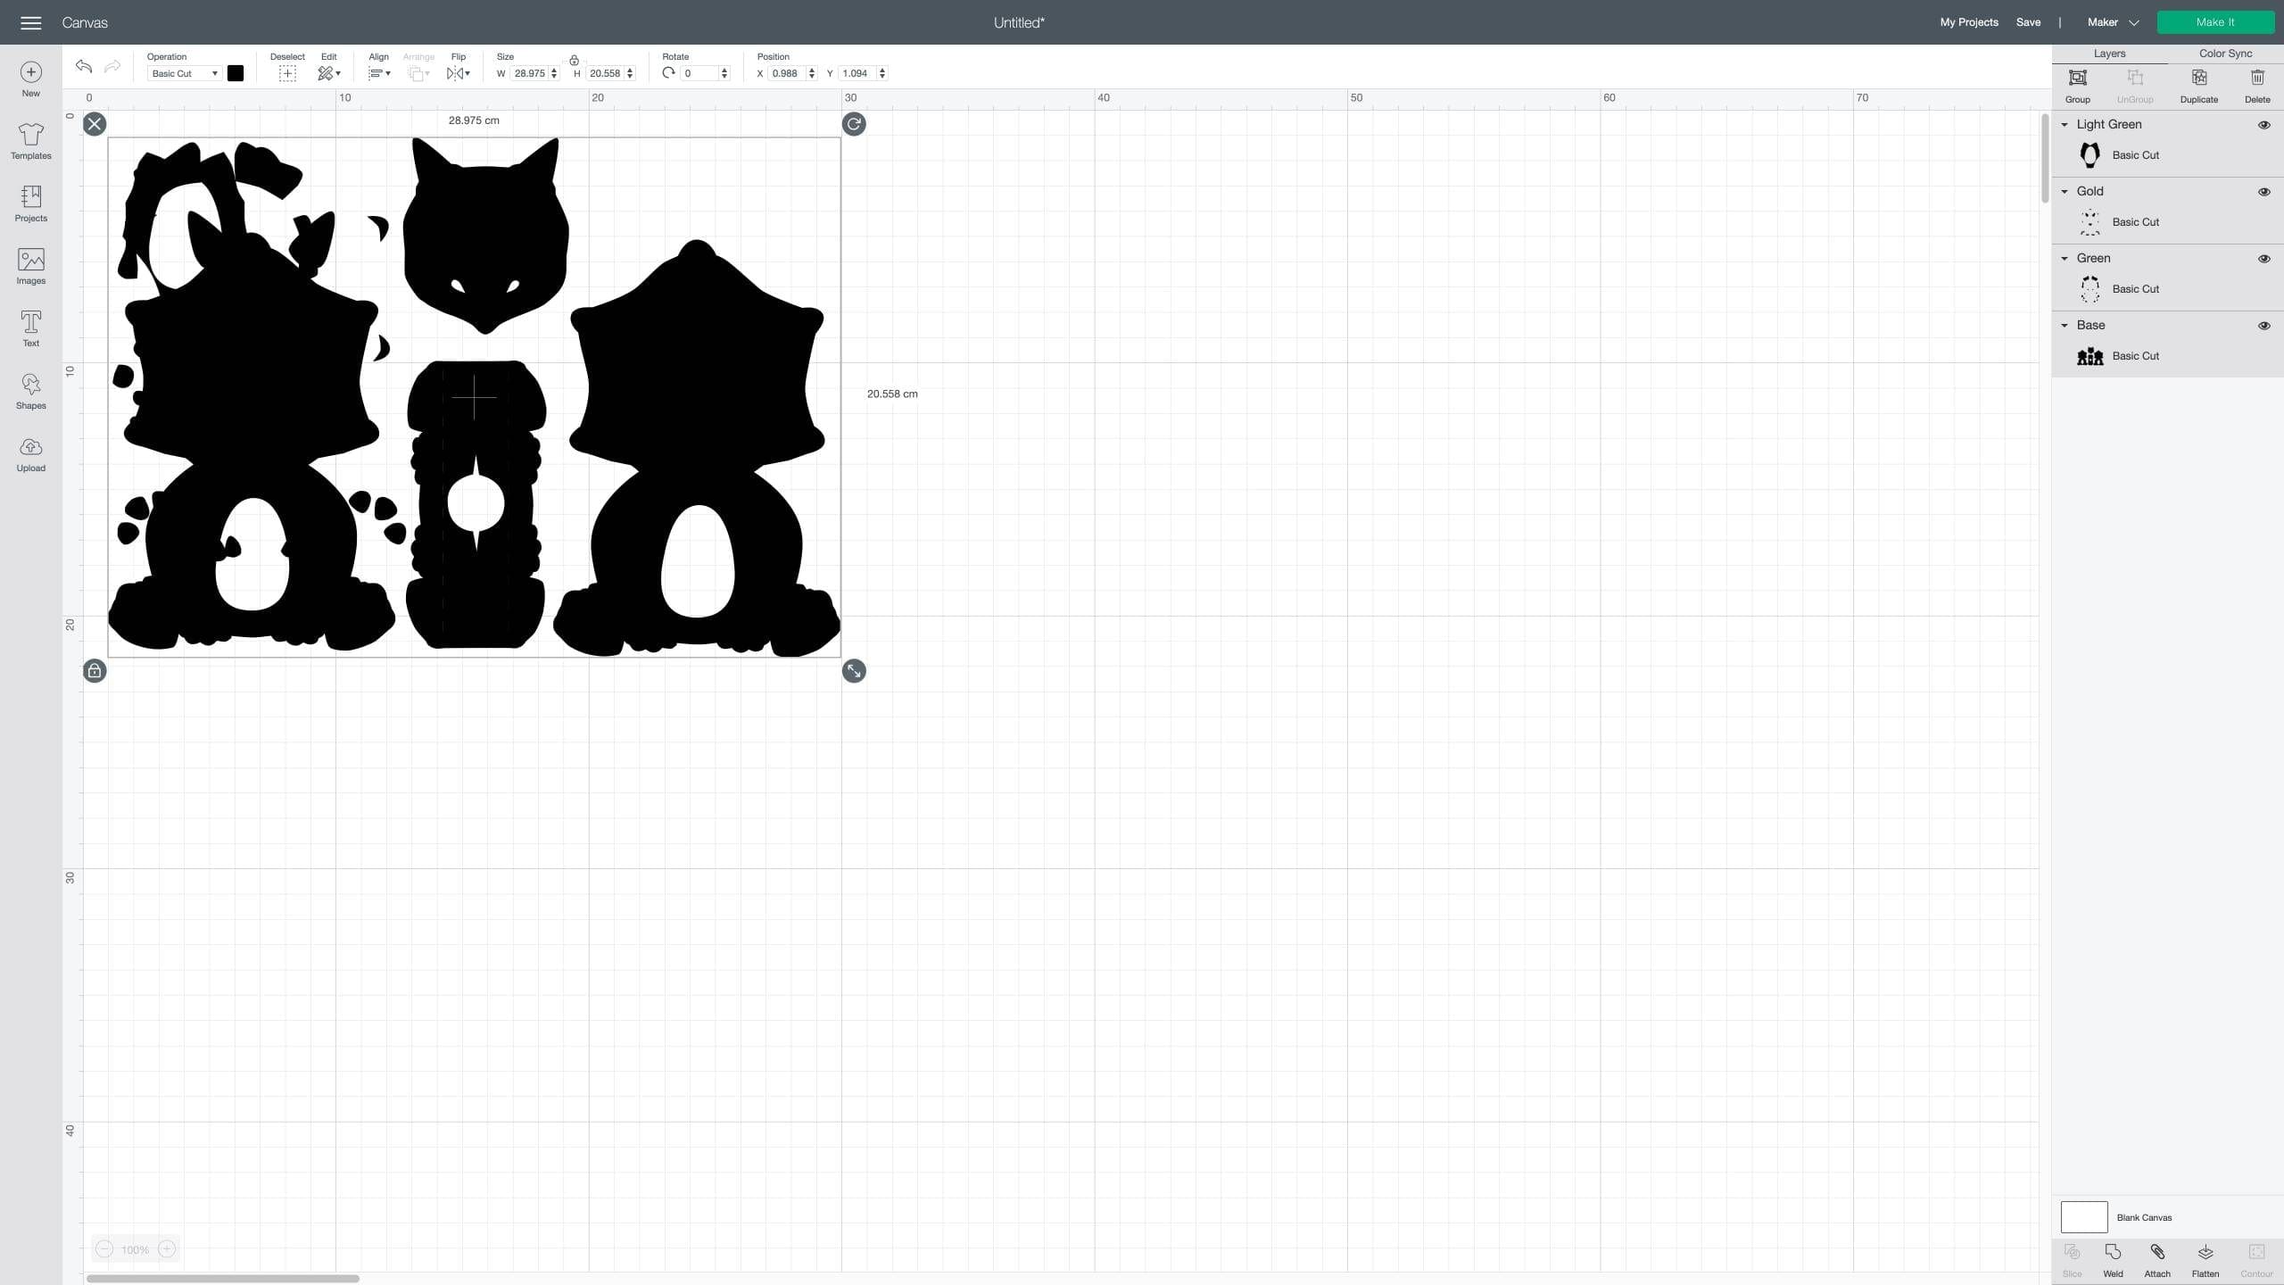Click the Rotate icon in toolbar
Screen dimensions: 2284x1285
[x=668, y=73]
